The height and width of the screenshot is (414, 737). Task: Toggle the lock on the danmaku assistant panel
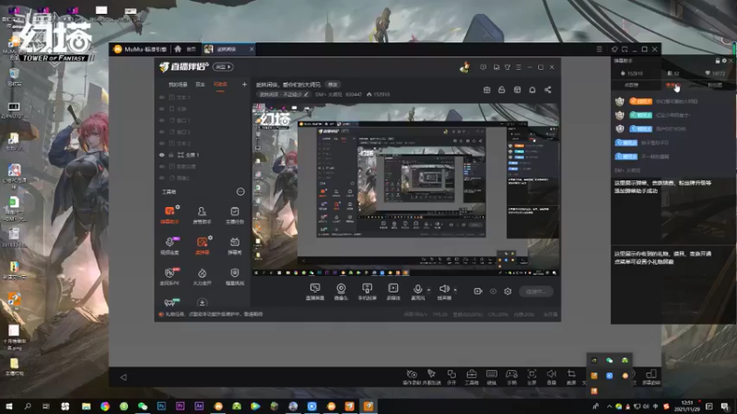click(x=718, y=61)
